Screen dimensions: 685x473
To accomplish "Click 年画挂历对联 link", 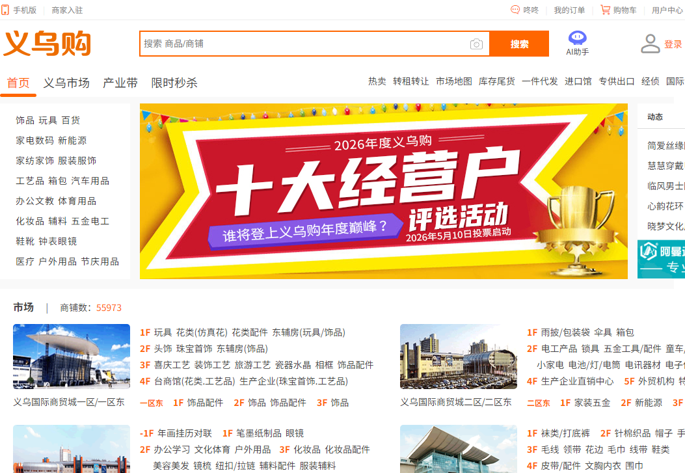I will [184, 433].
